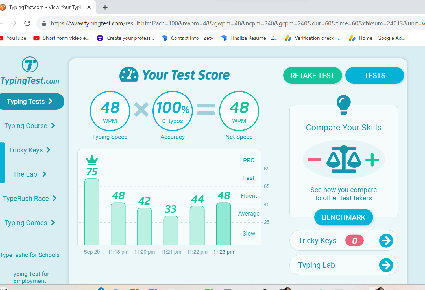Open the Typing Games menu item

tap(30, 223)
